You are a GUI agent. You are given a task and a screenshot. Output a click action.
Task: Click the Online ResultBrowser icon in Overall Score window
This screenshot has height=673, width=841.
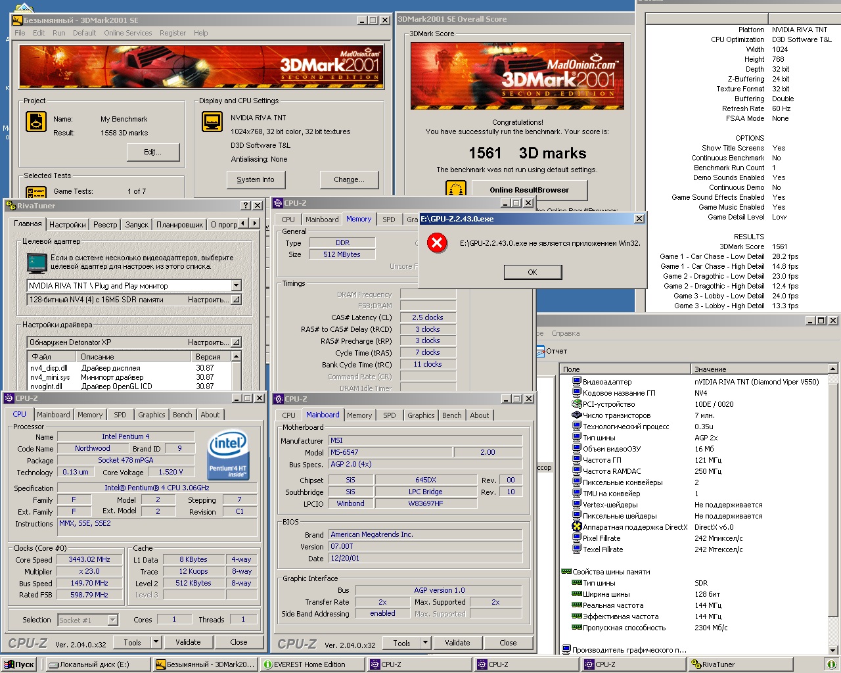coord(456,189)
